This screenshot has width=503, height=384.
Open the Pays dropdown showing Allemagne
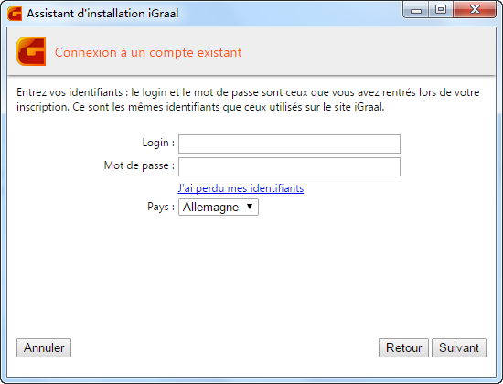pyautogui.click(x=219, y=207)
